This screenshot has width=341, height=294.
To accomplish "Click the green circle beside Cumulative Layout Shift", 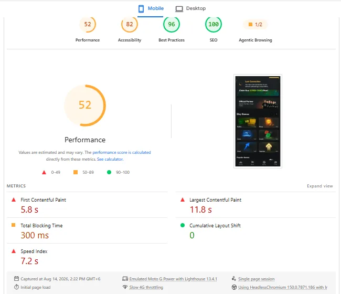I will point(183,225).
